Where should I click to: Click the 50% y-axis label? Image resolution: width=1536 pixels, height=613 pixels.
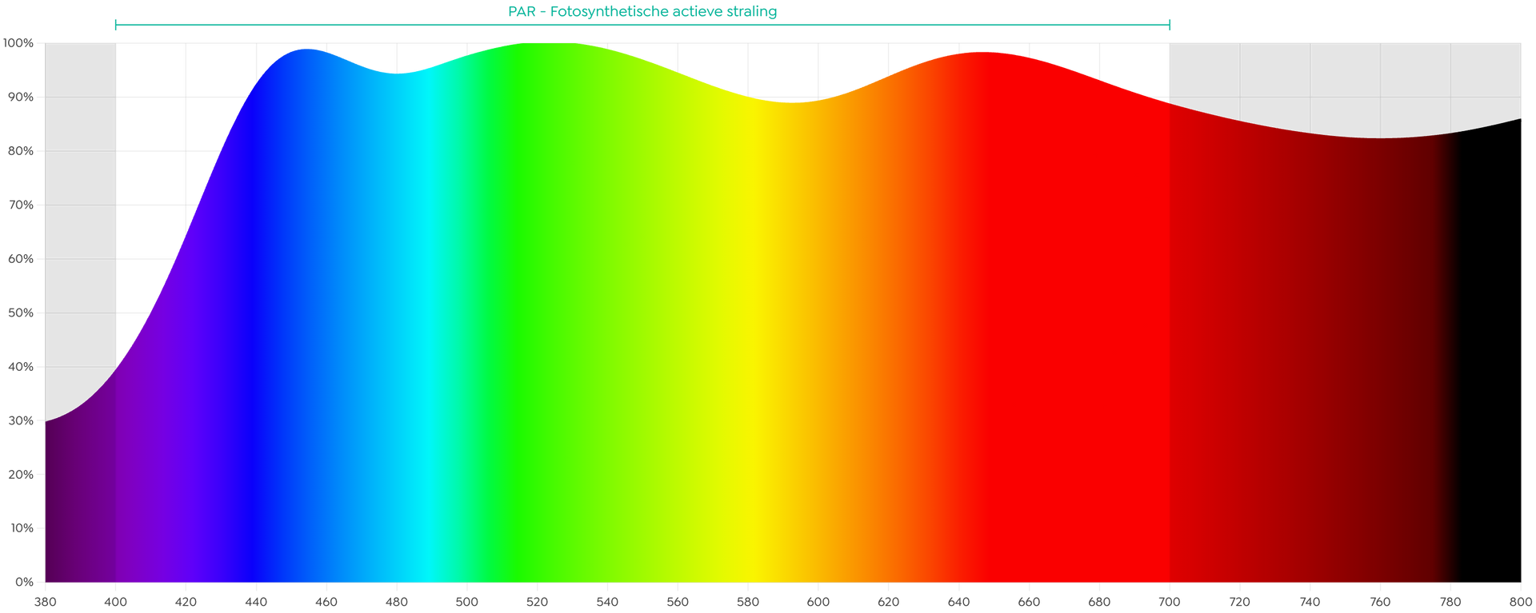tap(20, 312)
